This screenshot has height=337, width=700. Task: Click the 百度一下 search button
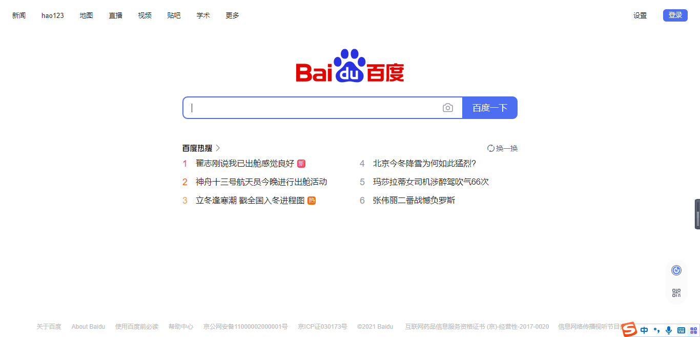pyautogui.click(x=490, y=108)
